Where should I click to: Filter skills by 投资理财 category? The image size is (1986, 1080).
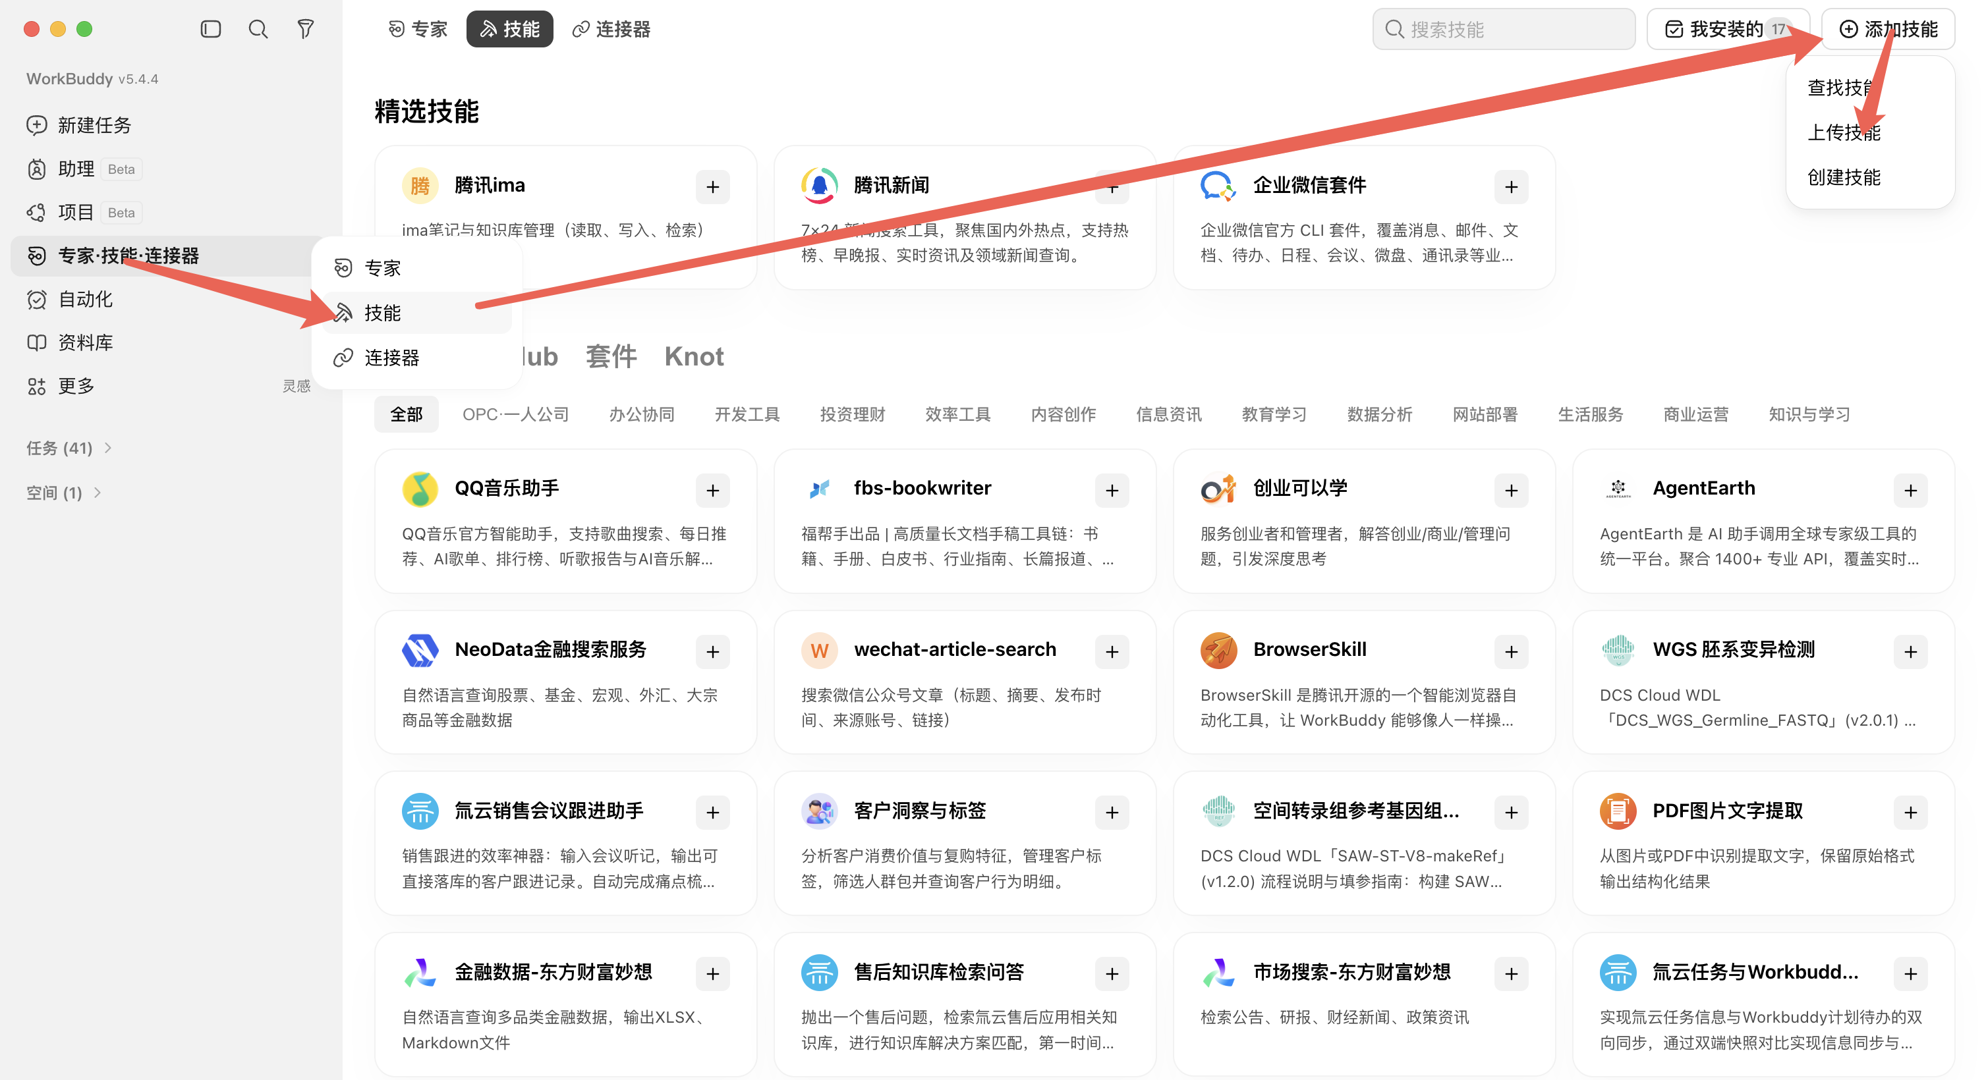852,414
